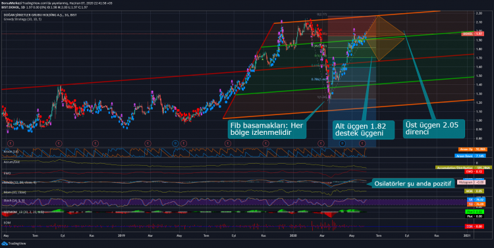This screenshot has width=494, height=248.
Task: Click the Stoch (14, 3, 3) indicator label
Action: tap(14, 201)
